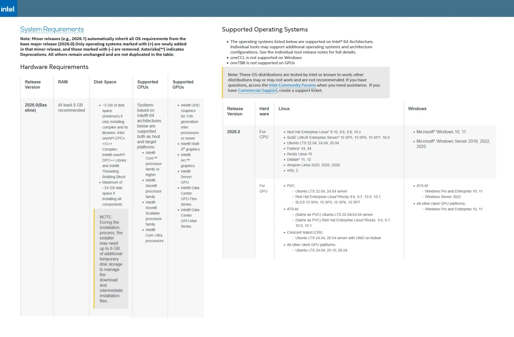Viewport: 514px width, 337px height.
Task: Click the Intel Core Ultra processors item
Action: [x=154, y=235]
